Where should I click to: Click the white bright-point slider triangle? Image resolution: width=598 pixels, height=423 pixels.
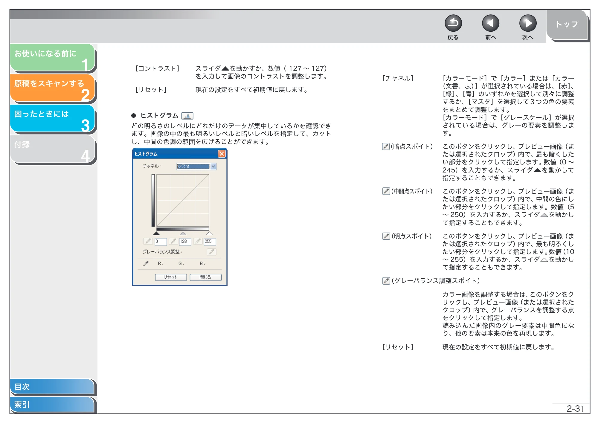point(209,233)
